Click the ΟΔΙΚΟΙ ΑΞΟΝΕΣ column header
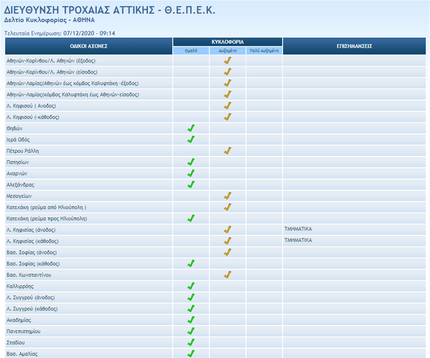The width and height of the screenshot is (430, 358). tap(88, 46)
